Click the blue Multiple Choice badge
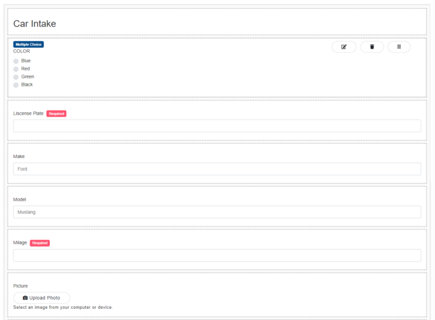This screenshot has height=320, width=435. [x=28, y=44]
